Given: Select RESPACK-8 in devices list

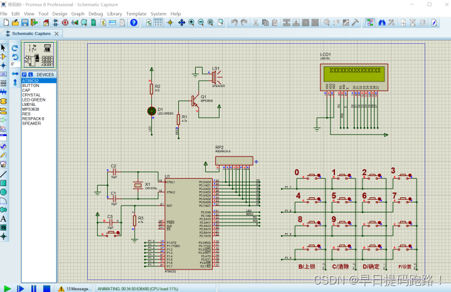Looking at the screenshot, I should [33, 118].
